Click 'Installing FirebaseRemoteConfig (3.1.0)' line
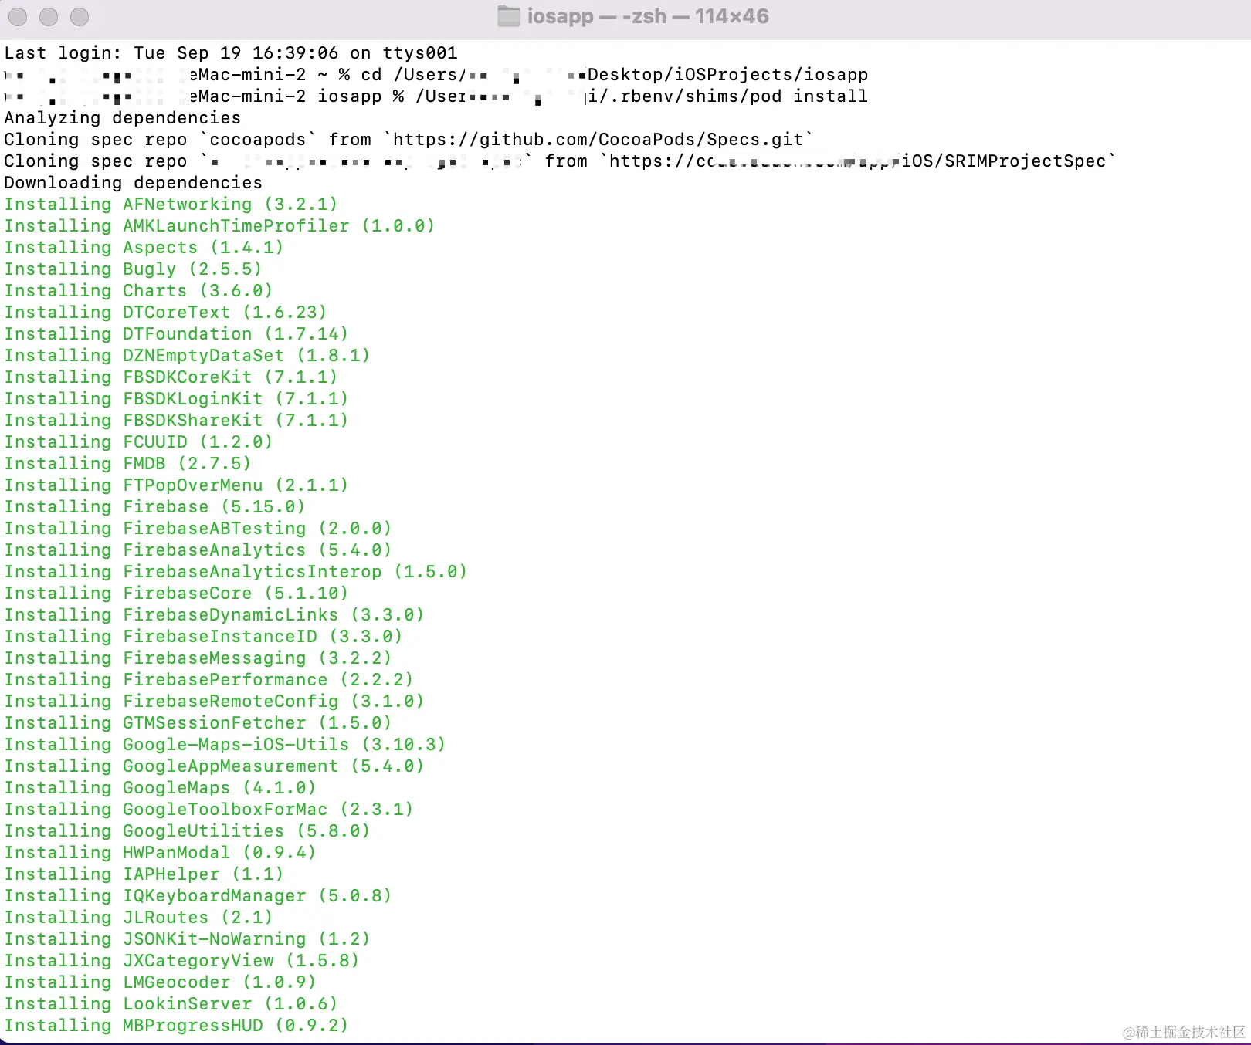The height and width of the screenshot is (1045, 1251). pos(215,702)
